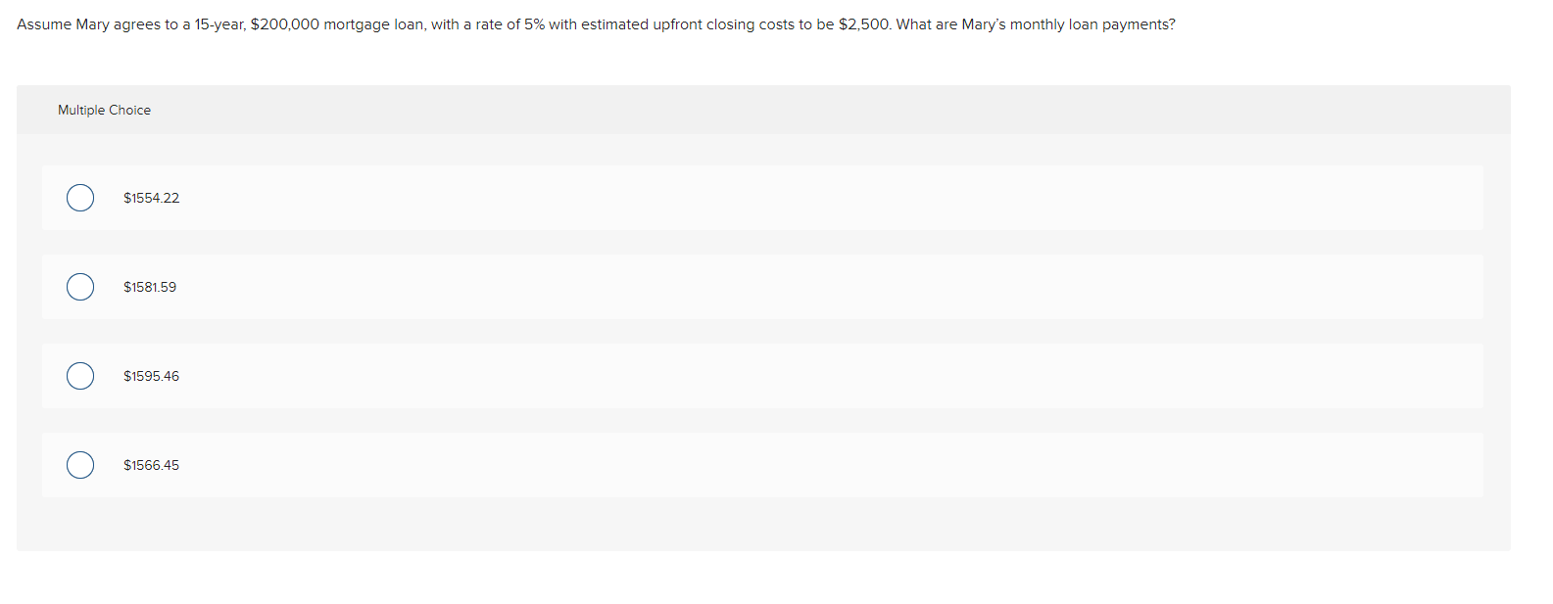This screenshot has width=1553, height=604.
Task: Click the $1554.22 answer label
Action: [x=151, y=198]
